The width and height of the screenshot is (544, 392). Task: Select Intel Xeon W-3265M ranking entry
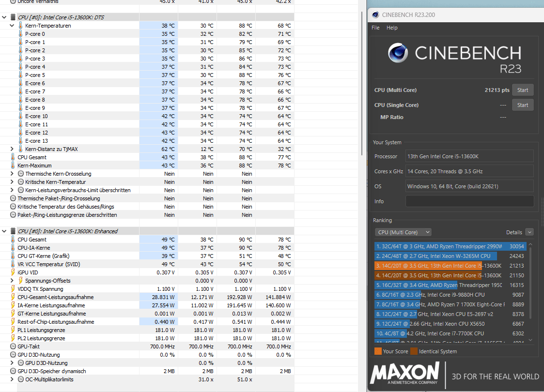tap(451, 256)
